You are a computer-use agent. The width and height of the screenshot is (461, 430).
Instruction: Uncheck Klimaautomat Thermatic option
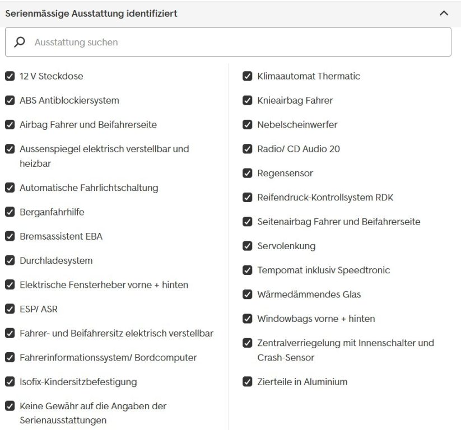click(x=247, y=76)
